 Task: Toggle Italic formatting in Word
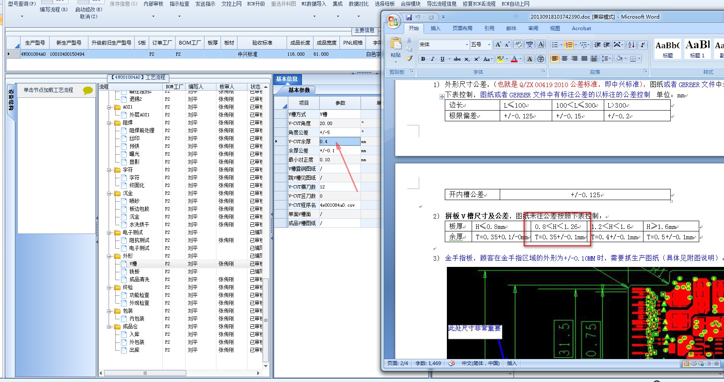coord(432,59)
